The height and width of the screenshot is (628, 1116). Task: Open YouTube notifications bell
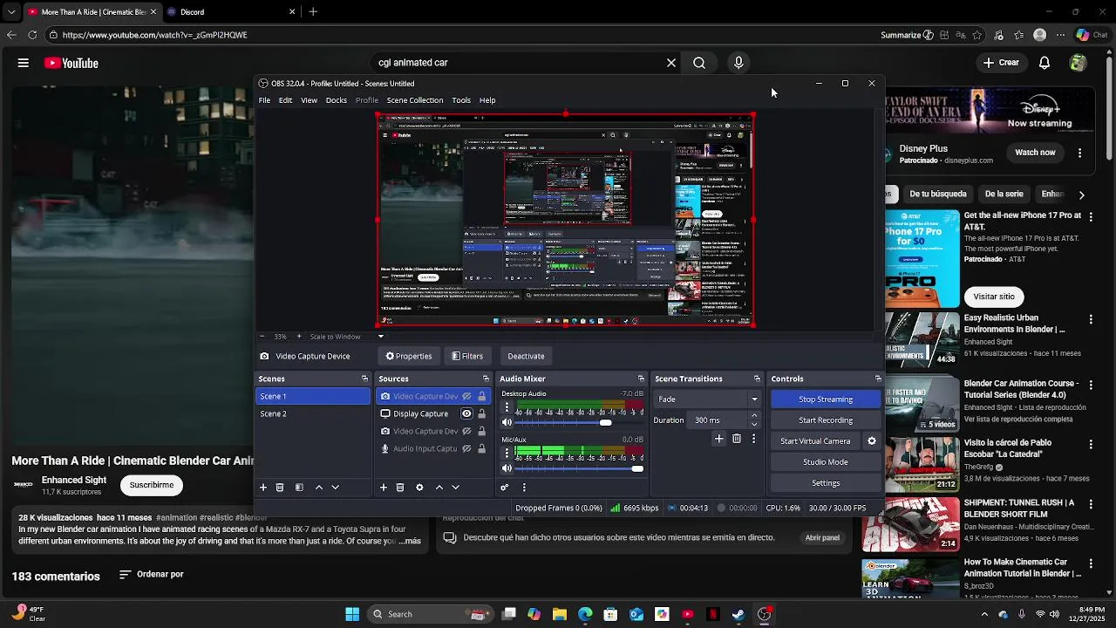1045,63
